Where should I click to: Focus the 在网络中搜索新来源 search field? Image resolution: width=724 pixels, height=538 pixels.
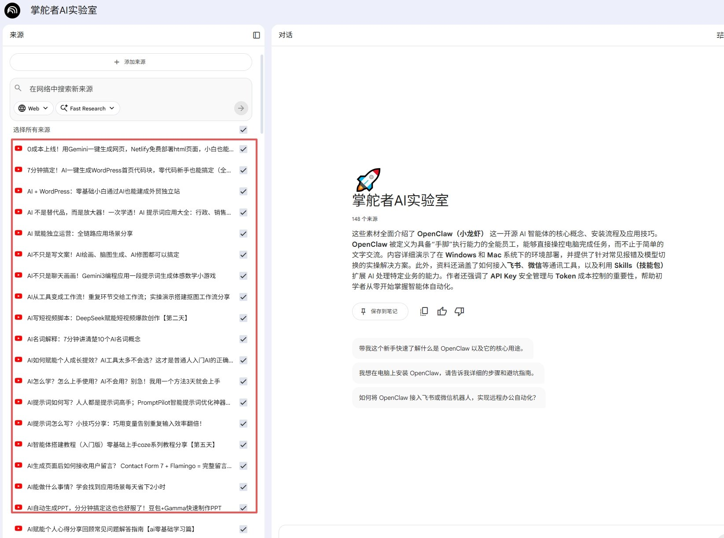(131, 89)
